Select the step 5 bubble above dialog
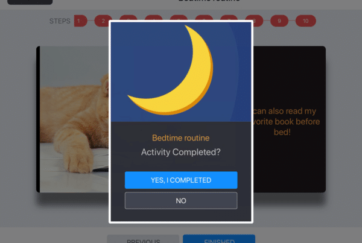This screenshot has height=243, width=362. pos(179,17)
